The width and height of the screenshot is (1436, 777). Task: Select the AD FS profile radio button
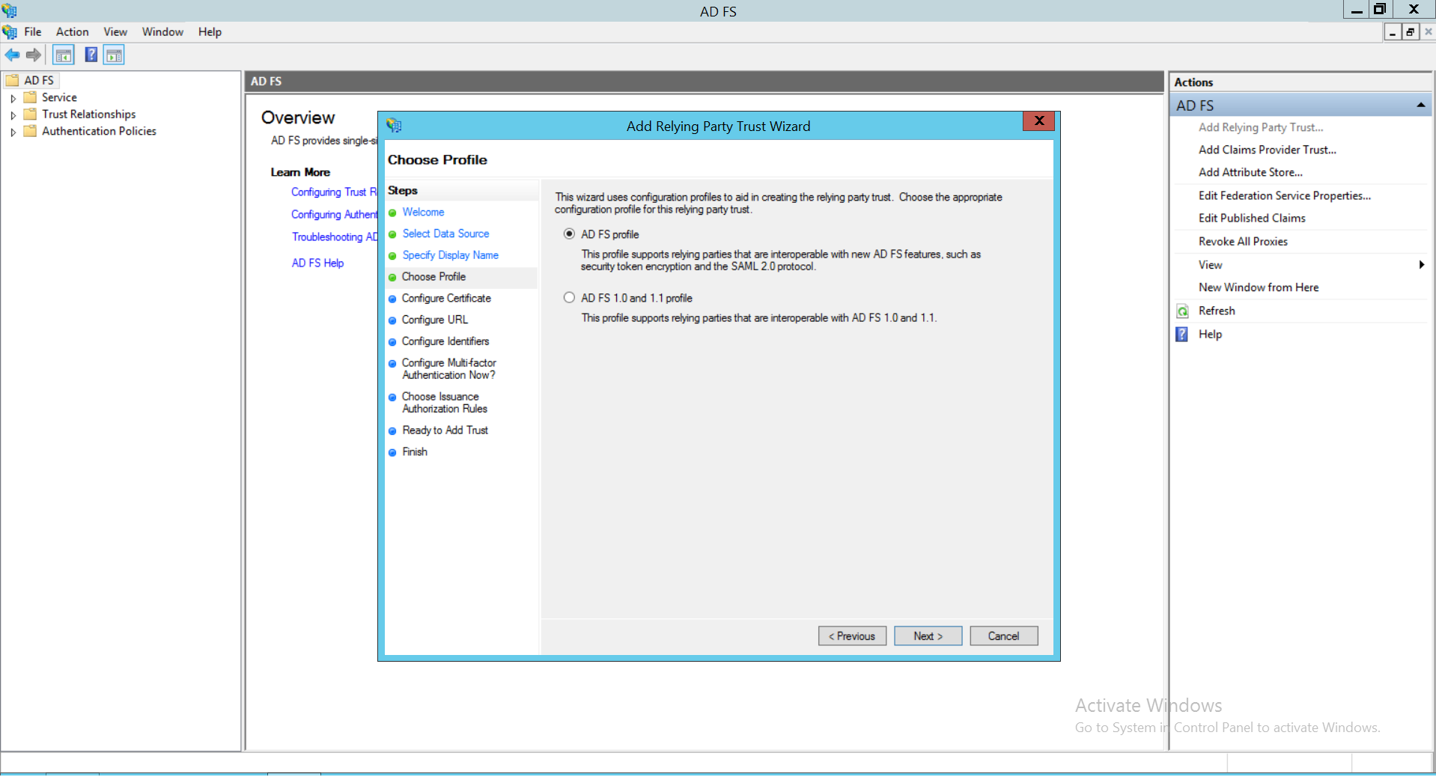tap(569, 234)
